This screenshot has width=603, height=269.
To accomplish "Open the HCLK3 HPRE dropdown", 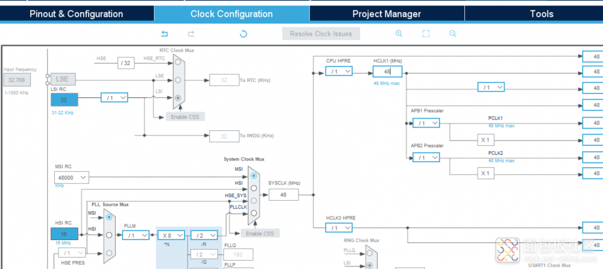I will [x=338, y=228].
